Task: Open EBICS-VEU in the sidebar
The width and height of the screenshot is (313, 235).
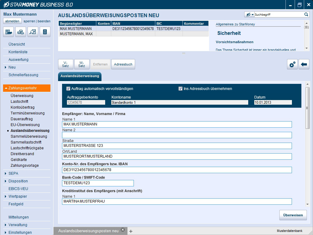Action: pos(18,188)
